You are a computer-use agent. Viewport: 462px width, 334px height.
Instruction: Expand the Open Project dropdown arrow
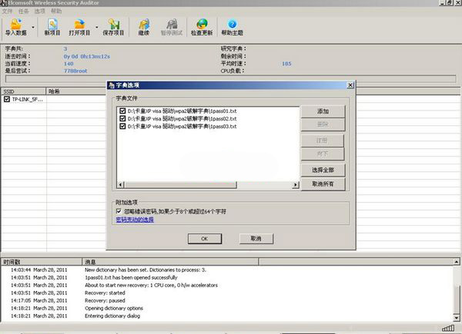pos(96,28)
